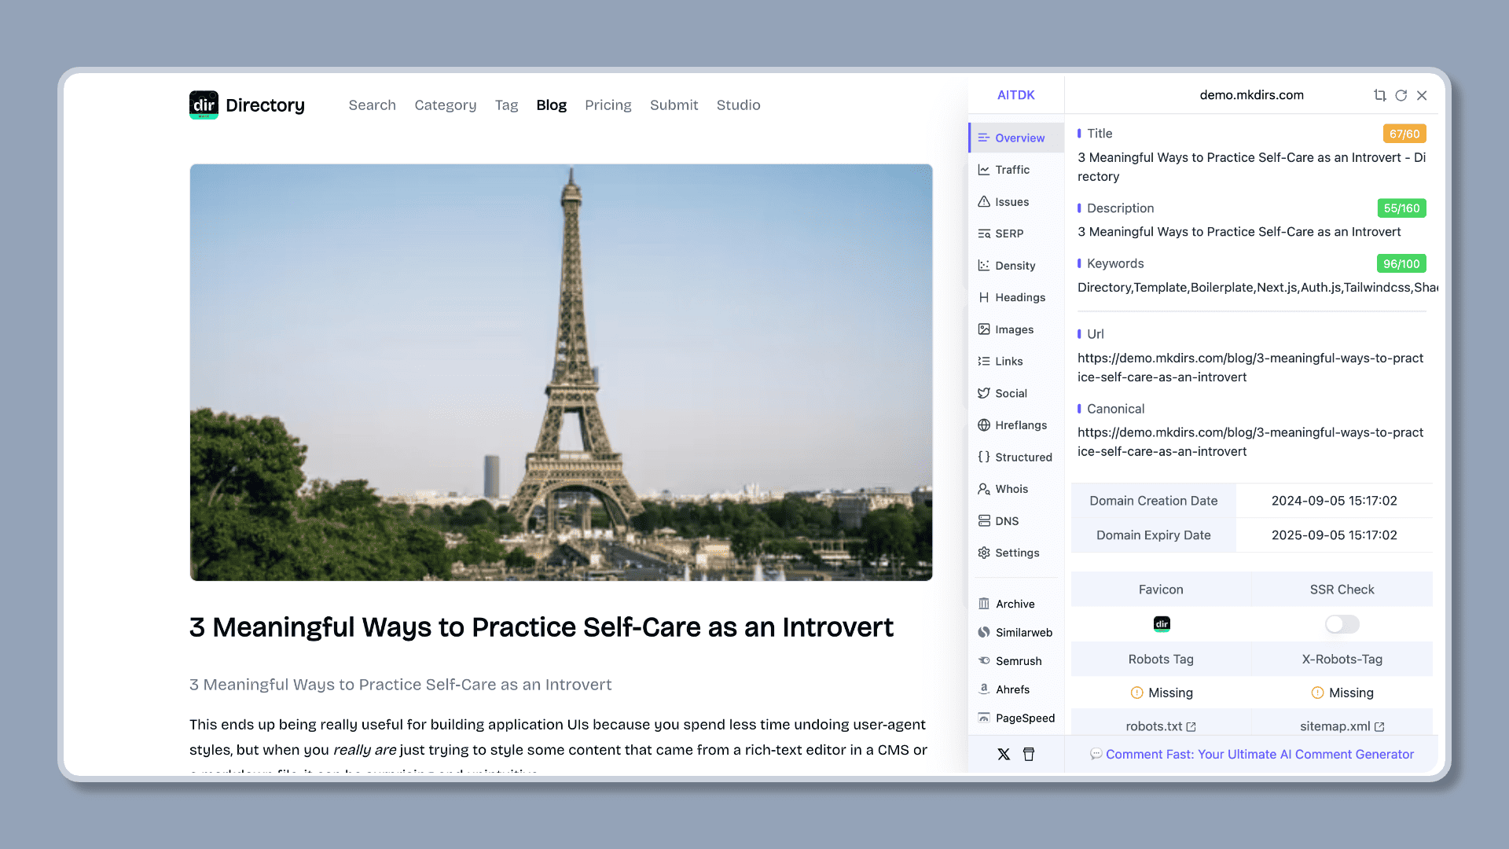
Task: Toggle the SSR Check switch
Action: tap(1341, 624)
